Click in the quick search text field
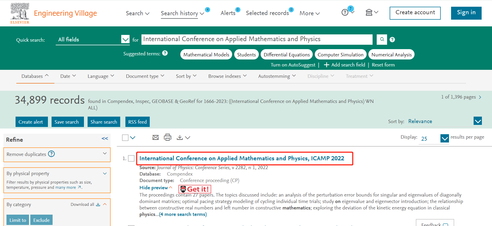Viewport: 492px width, 226px height. pos(257,39)
